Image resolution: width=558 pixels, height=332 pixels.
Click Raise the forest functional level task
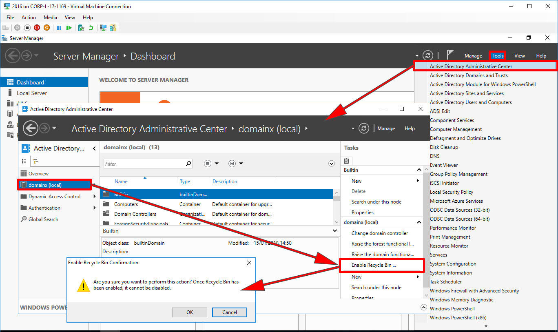[382, 243]
